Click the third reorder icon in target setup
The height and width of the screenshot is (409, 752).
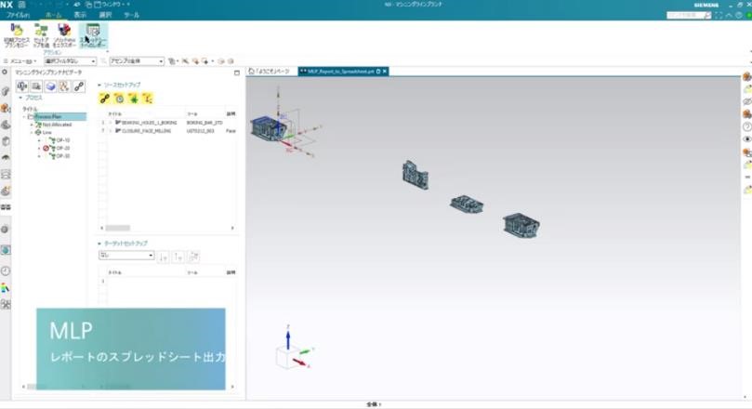tap(193, 257)
